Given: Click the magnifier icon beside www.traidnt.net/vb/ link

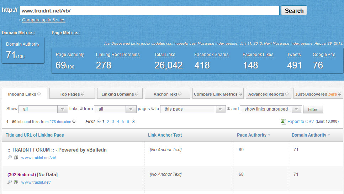Looking at the screenshot, I should [x=10, y=157].
